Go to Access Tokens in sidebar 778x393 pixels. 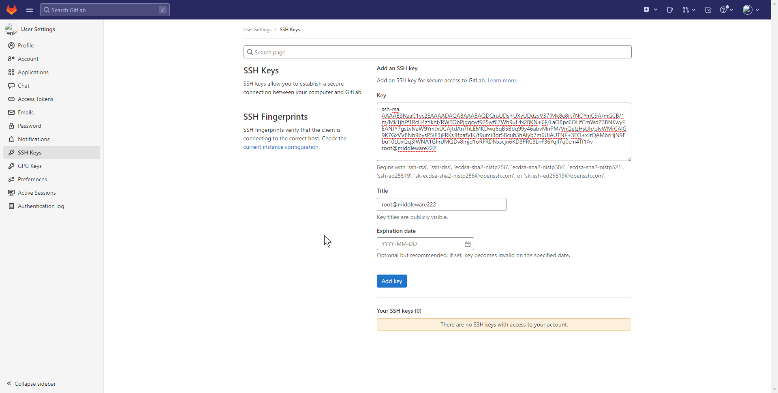35,99
